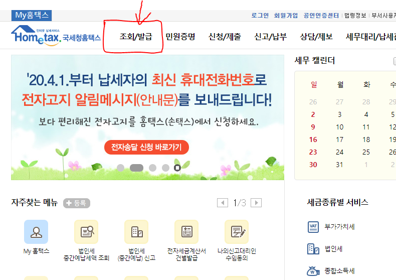396x280 pixels.
Task: Click the 회원가입 link
Action: click(x=286, y=16)
